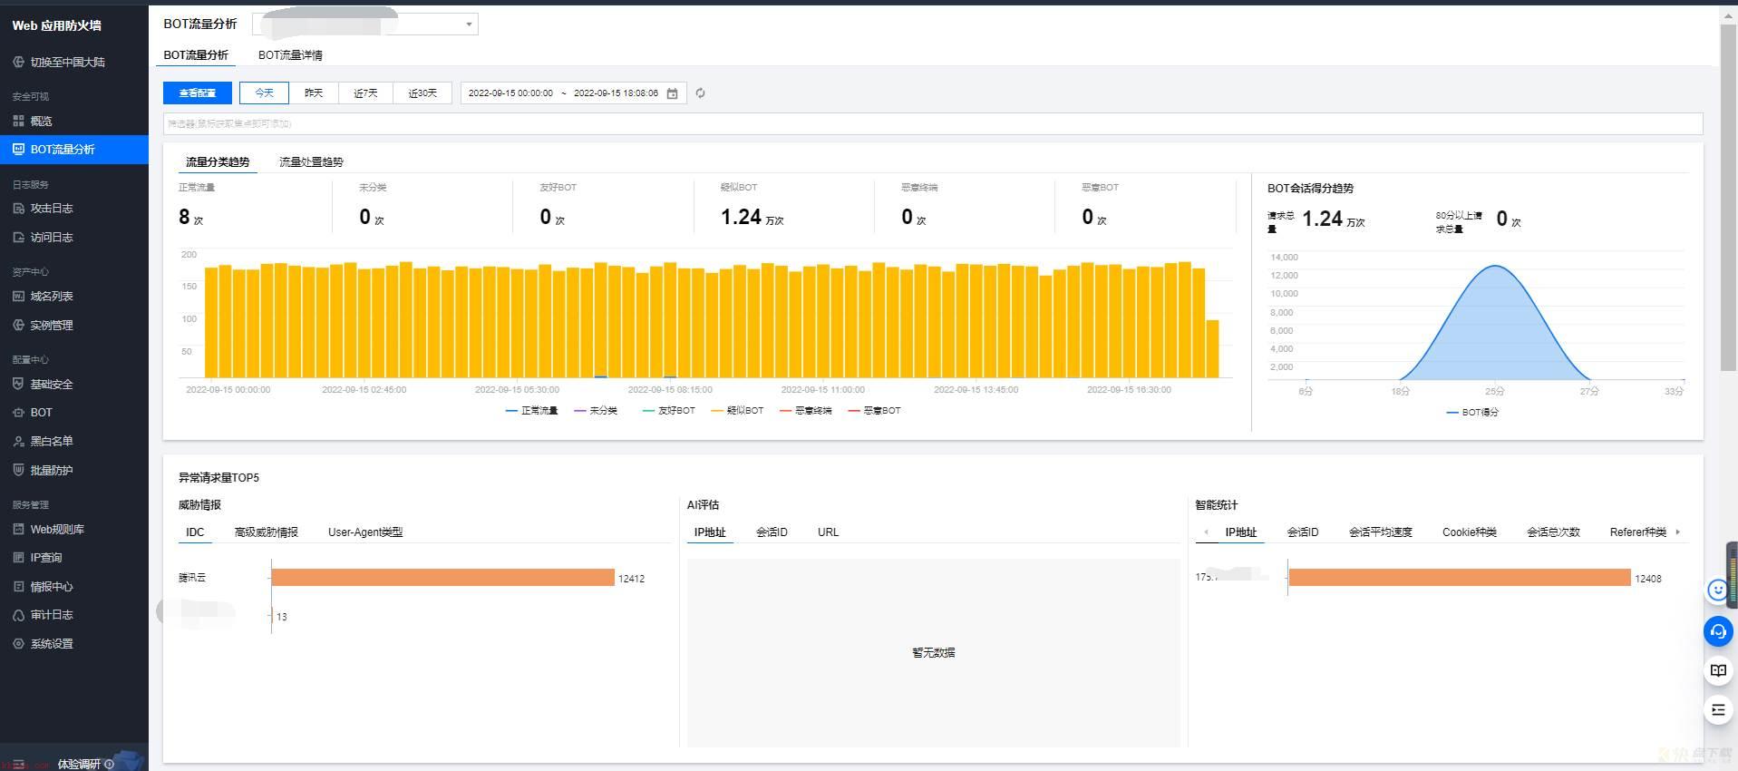Select the 近30天 time range button

coord(422,93)
